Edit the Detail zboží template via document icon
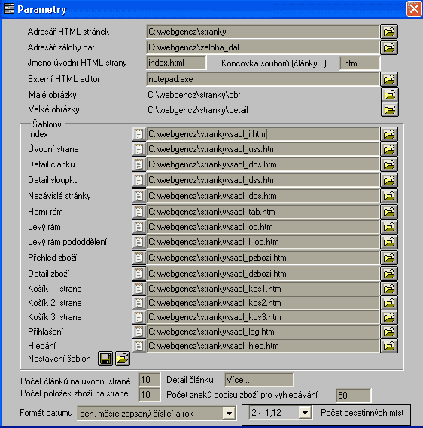The image size is (423, 428). (138, 274)
